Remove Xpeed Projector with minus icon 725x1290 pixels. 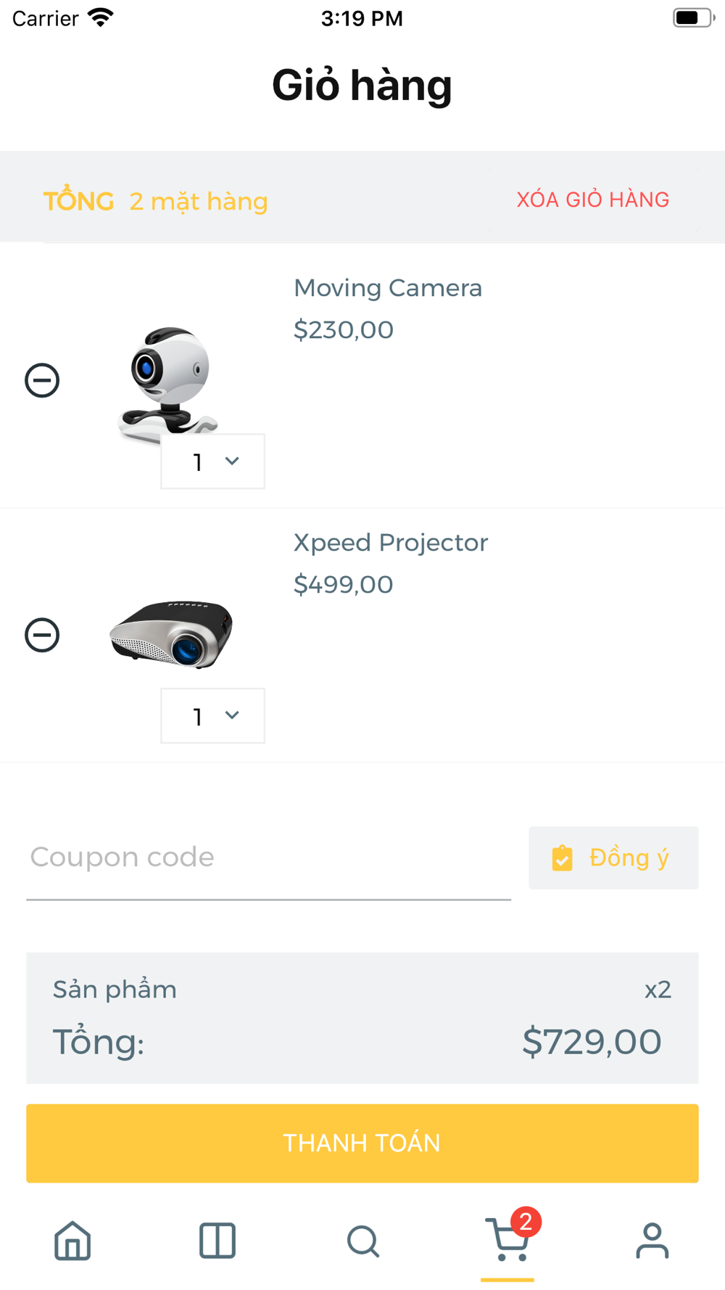click(x=42, y=635)
